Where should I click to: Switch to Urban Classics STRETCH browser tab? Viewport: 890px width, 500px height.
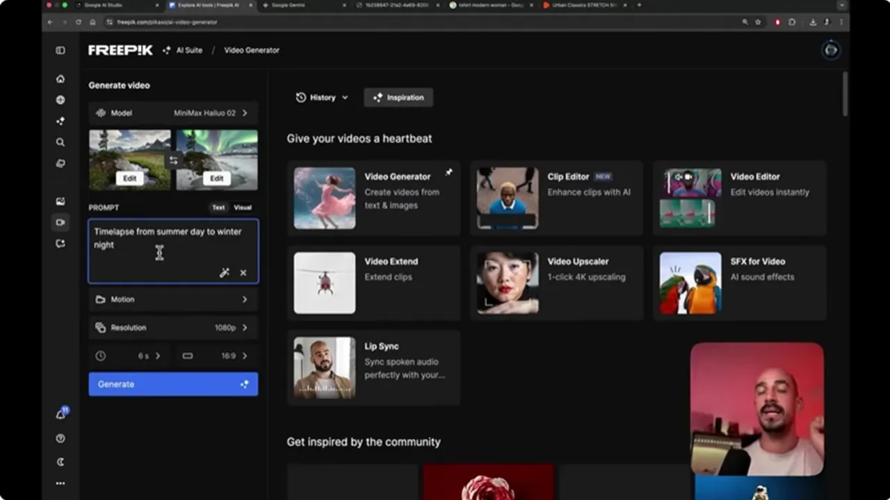[x=584, y=5]
